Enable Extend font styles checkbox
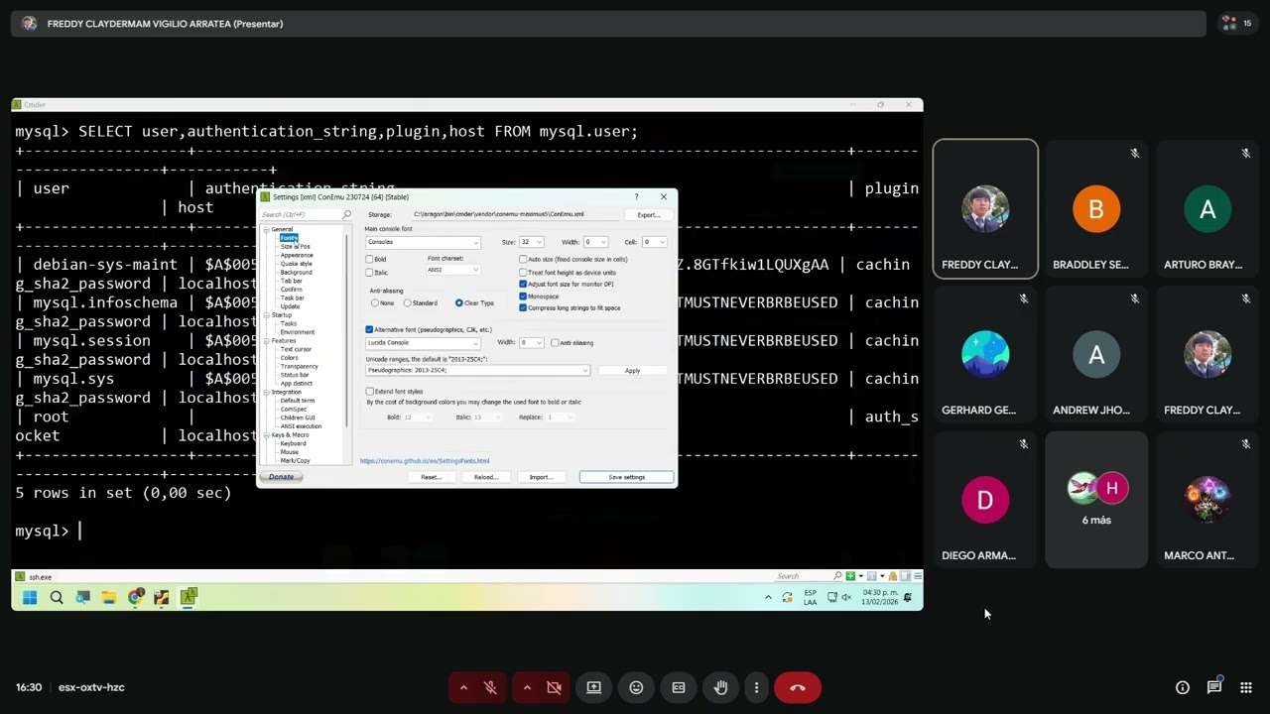Viewport: 1270px width, 714px height. coord(370,392)
